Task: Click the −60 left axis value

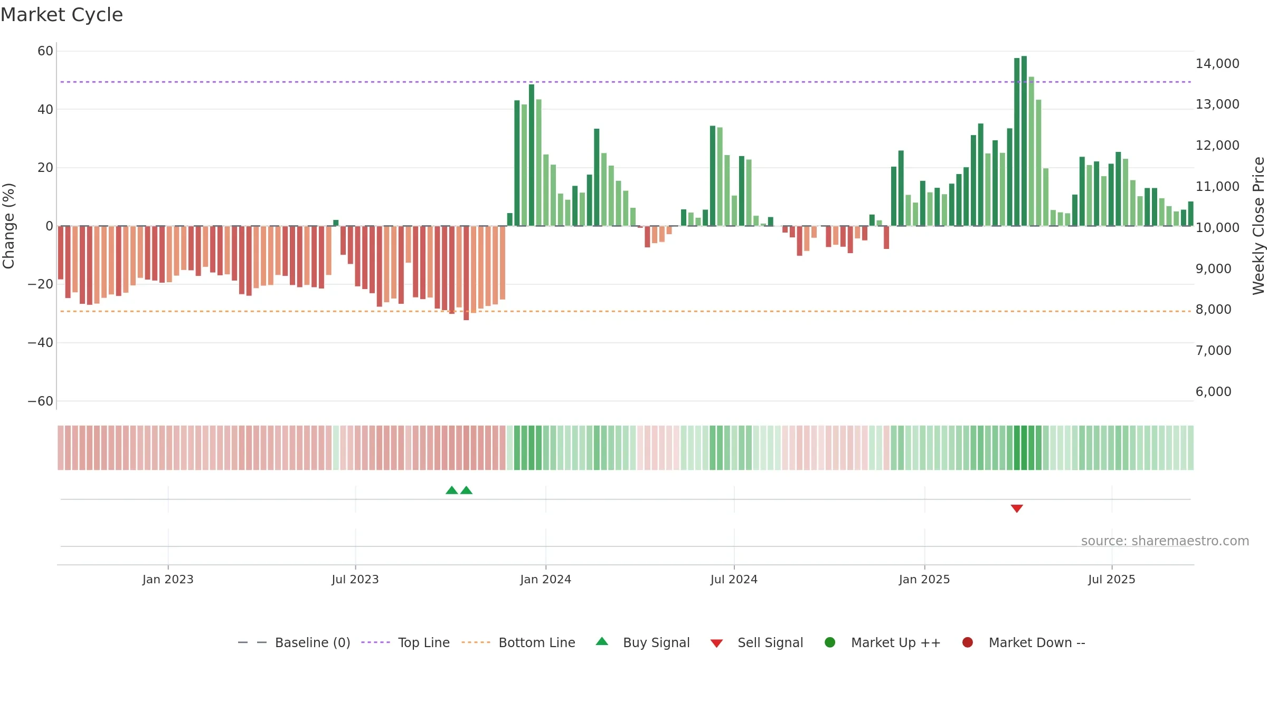Action: click(41, 401)
